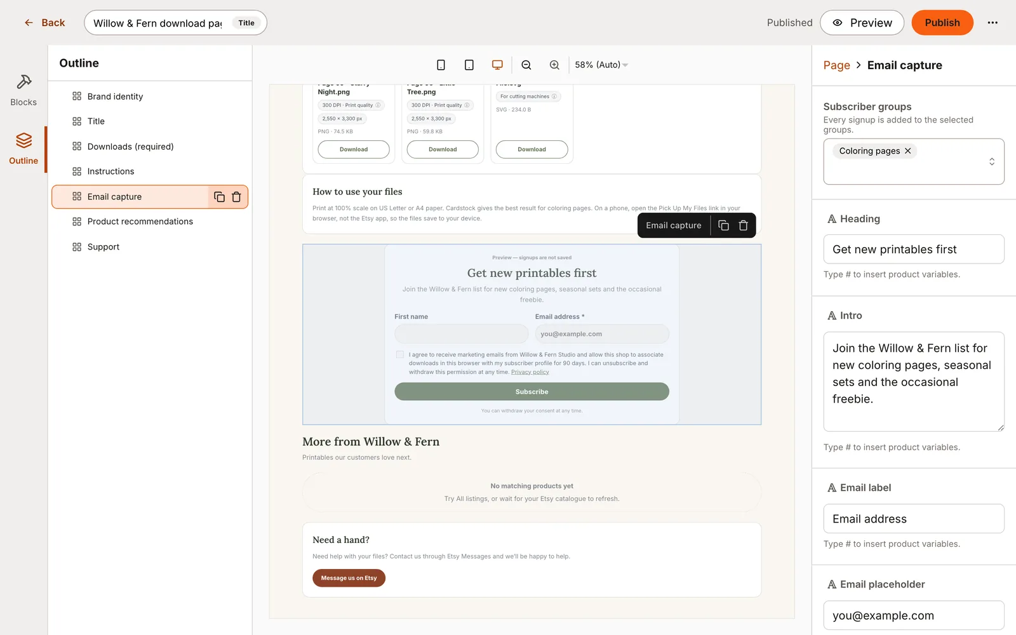
Task: Duplicate Email capture block in outline
Action: point(219,197)
